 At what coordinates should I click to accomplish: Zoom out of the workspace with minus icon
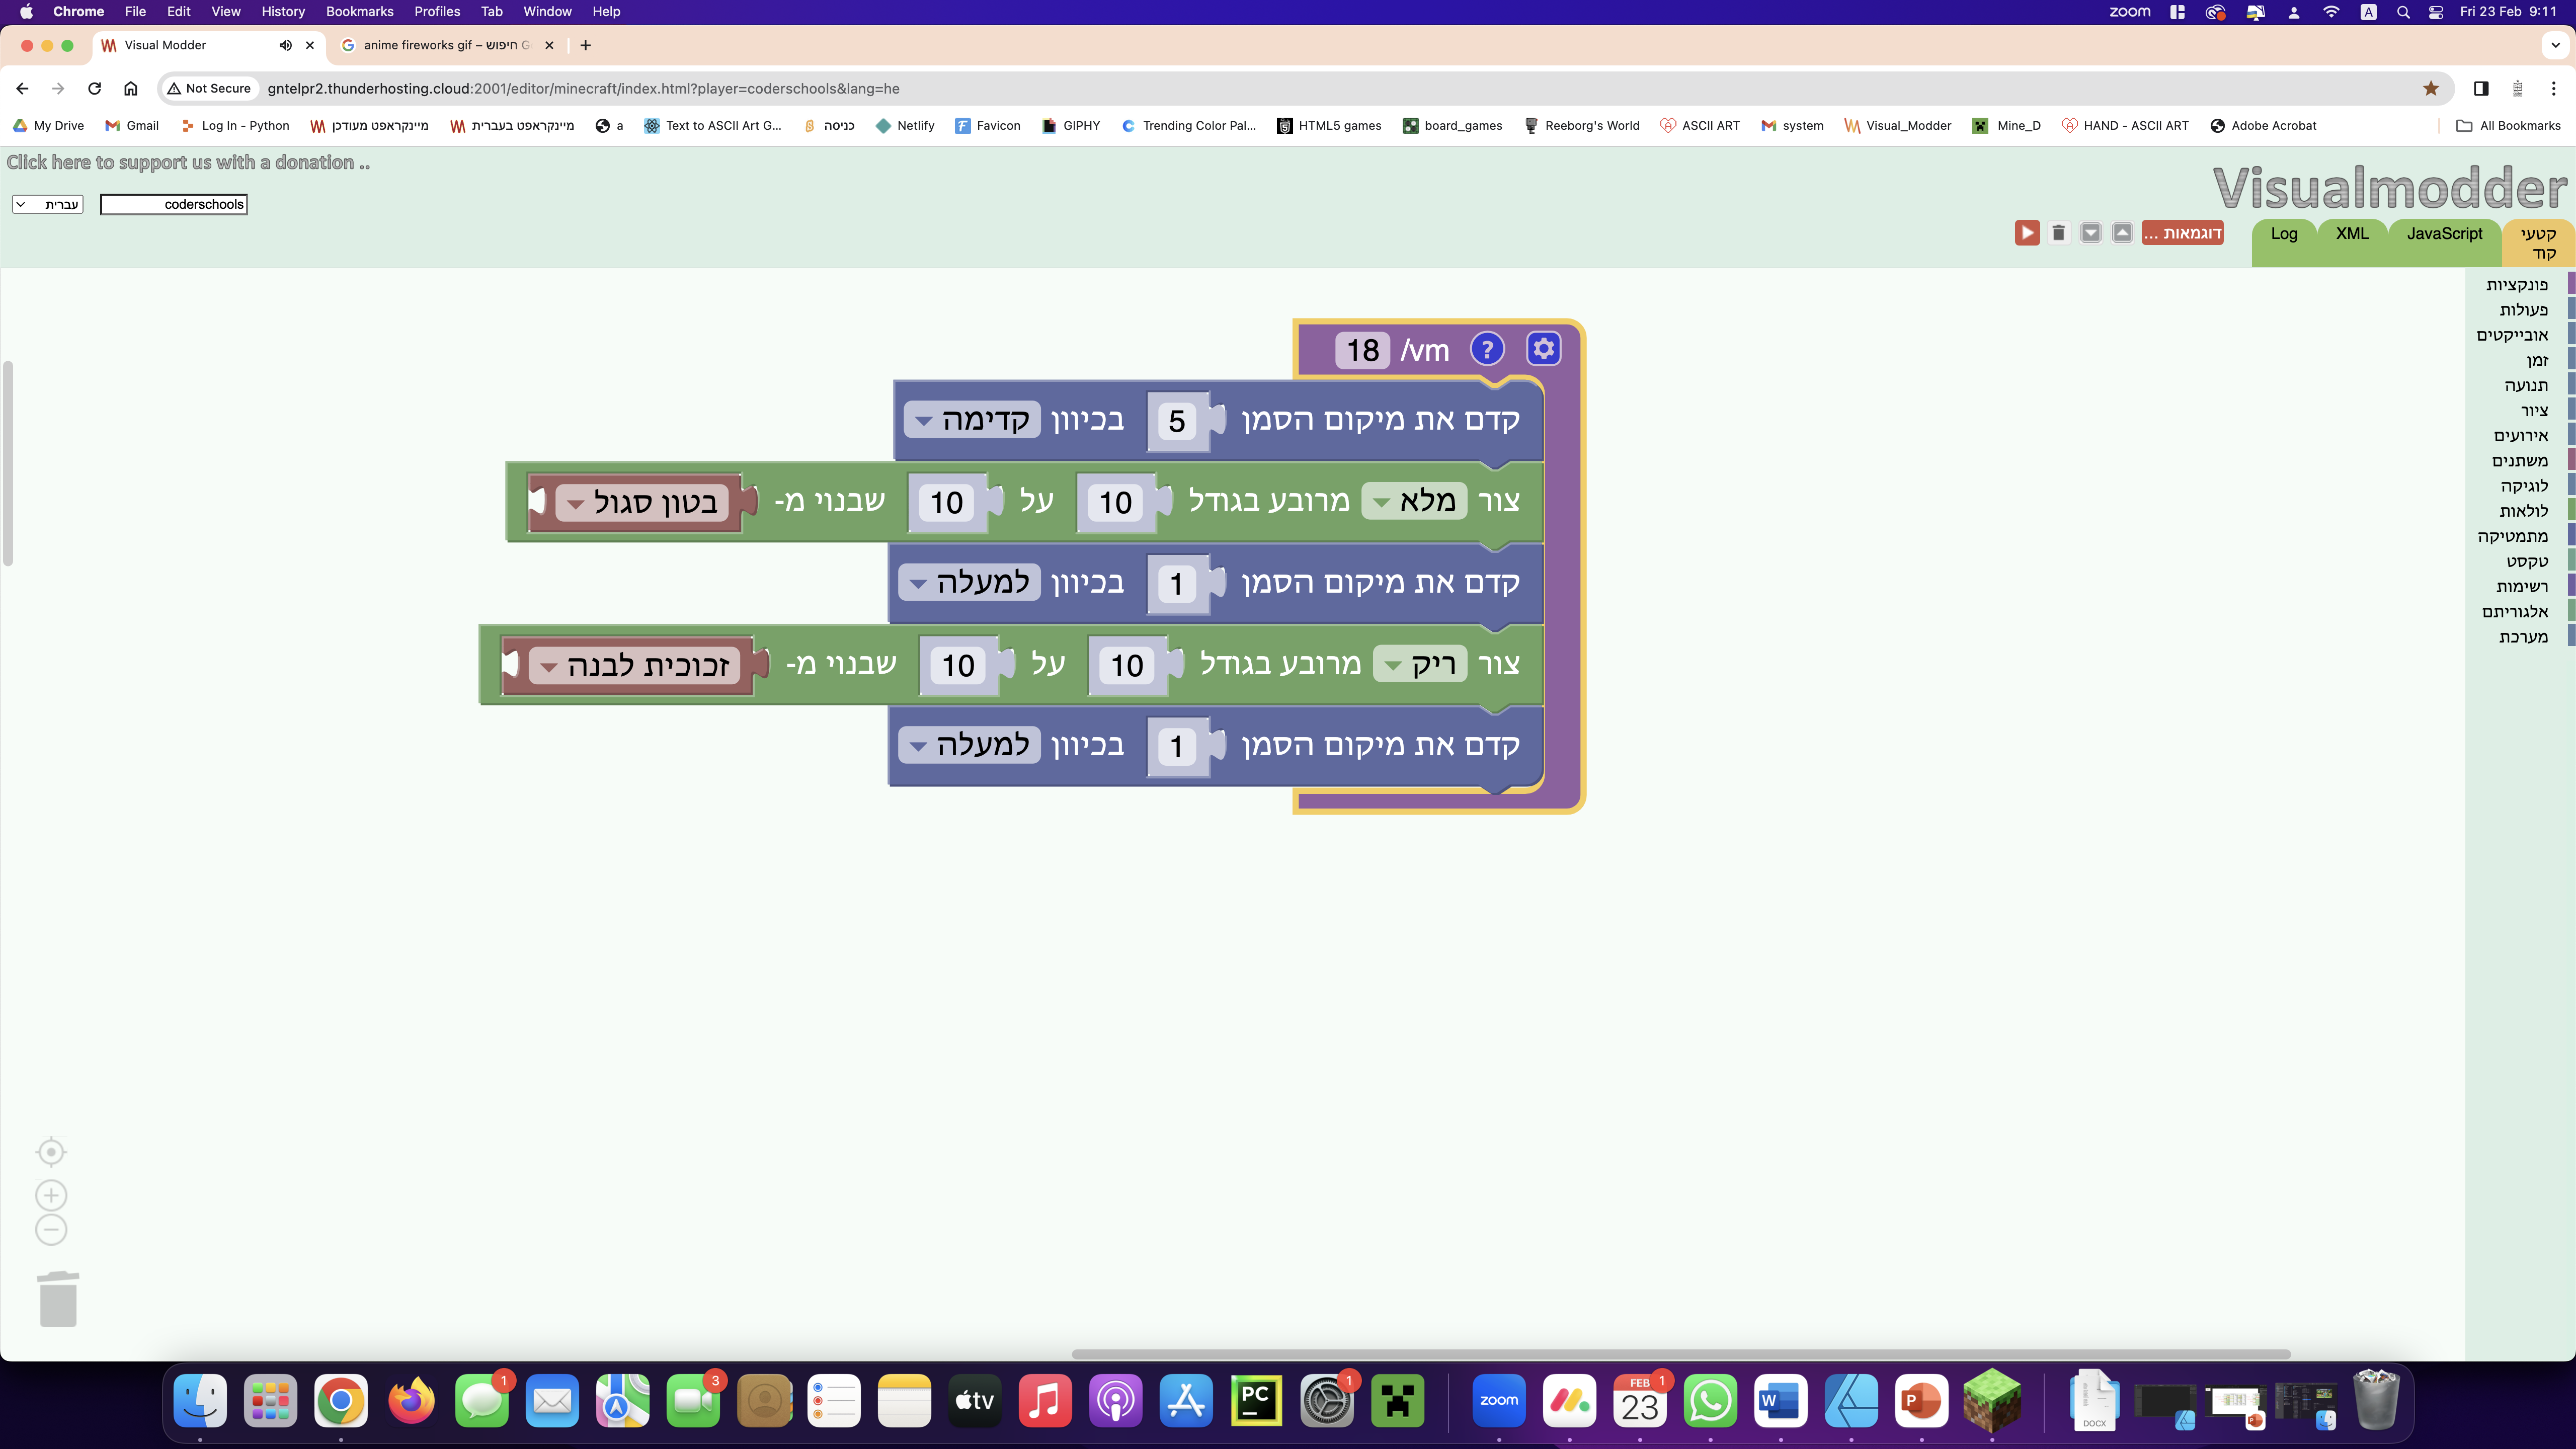51,1230
